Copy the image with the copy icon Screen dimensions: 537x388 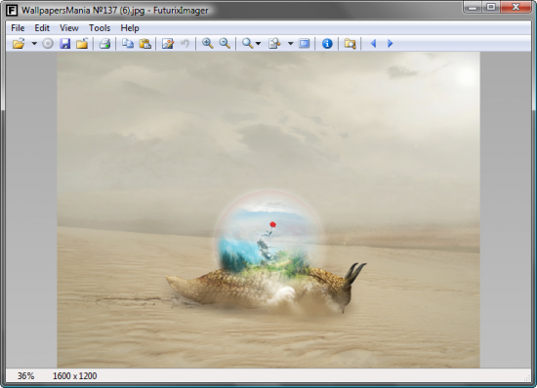(x=128, y=44)
